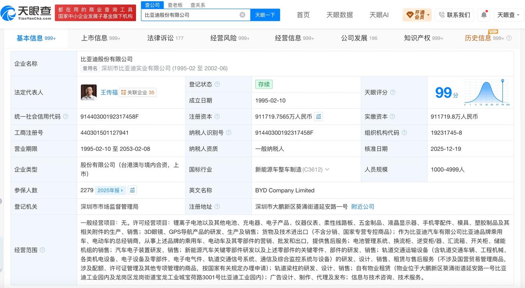Select 登记机关 value 深圳市市场监督管理局
Viewport: 525px width, 288px height.
[x=110, y=207]
